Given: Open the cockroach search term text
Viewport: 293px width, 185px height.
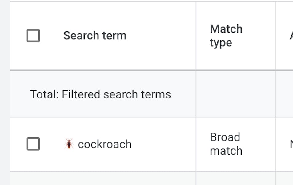Looking at the screenshot, I should [105, 144].
